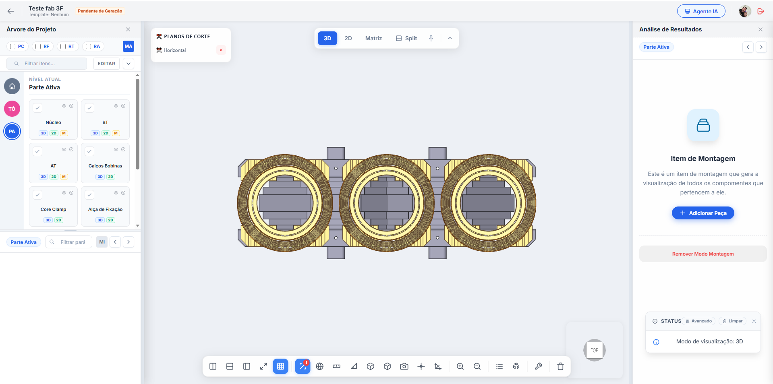
Task: Click the EDITAR button
Action: (x=106, y=64)
